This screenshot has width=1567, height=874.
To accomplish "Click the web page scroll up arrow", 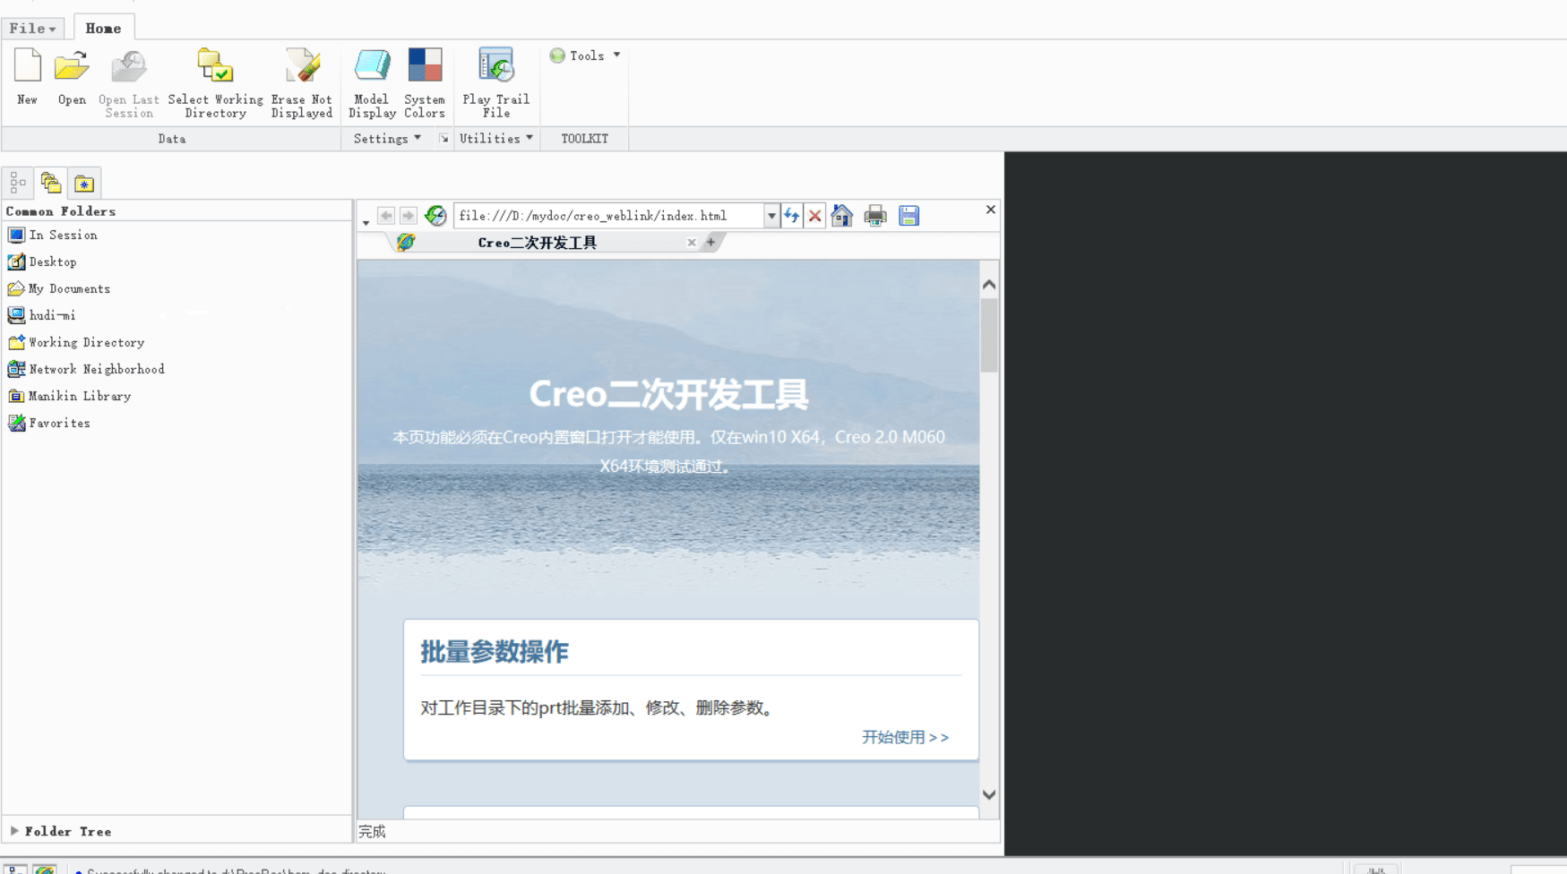I will 989,285.
